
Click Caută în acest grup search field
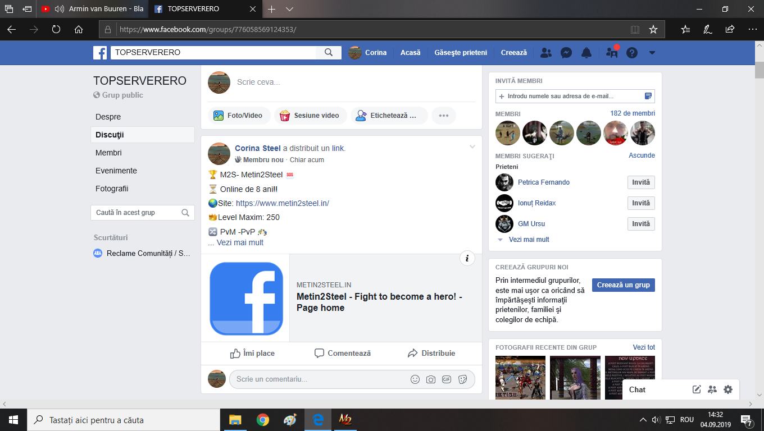click(x=142, y=213)
